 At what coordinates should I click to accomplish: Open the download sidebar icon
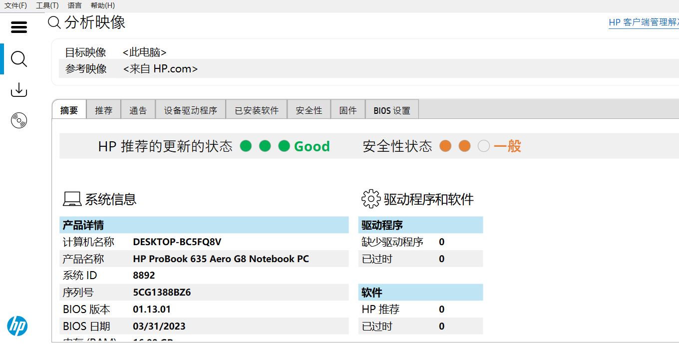click(x=19, y=90)
